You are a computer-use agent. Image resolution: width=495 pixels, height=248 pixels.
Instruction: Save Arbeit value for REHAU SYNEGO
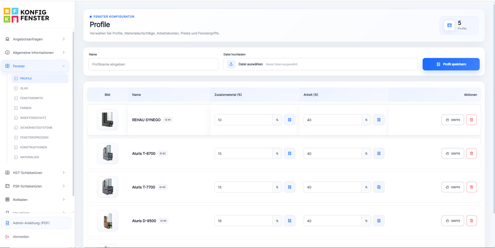pyautogui.click(x=379, y=120)
